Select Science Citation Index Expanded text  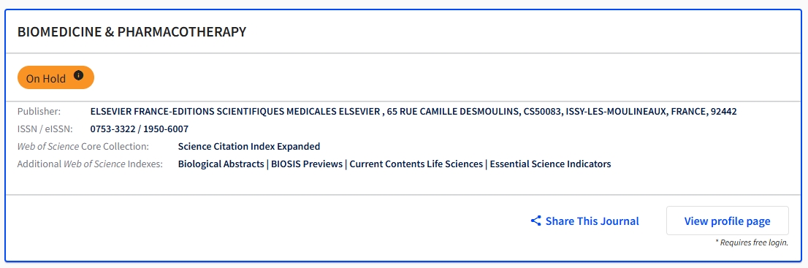[x=249, y=146]
